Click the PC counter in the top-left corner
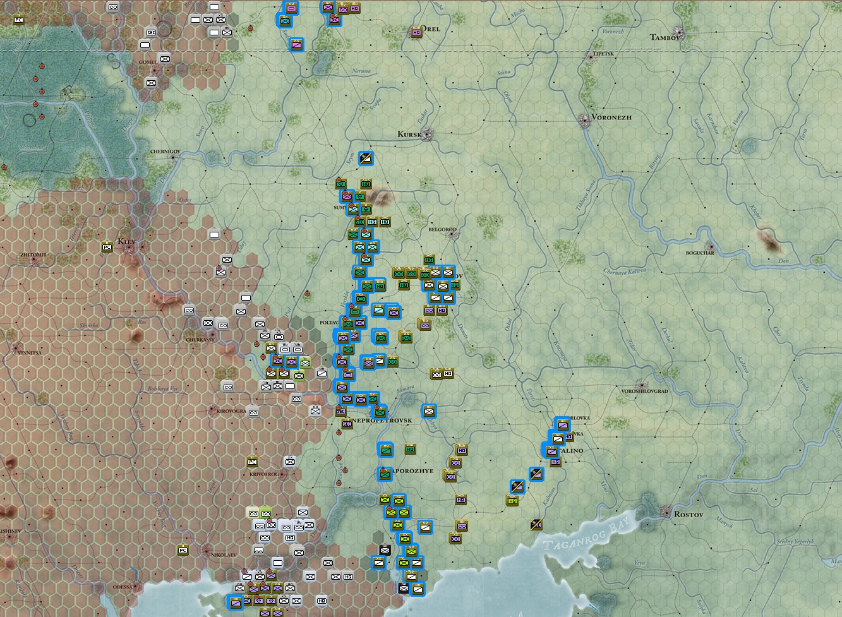 18,19
